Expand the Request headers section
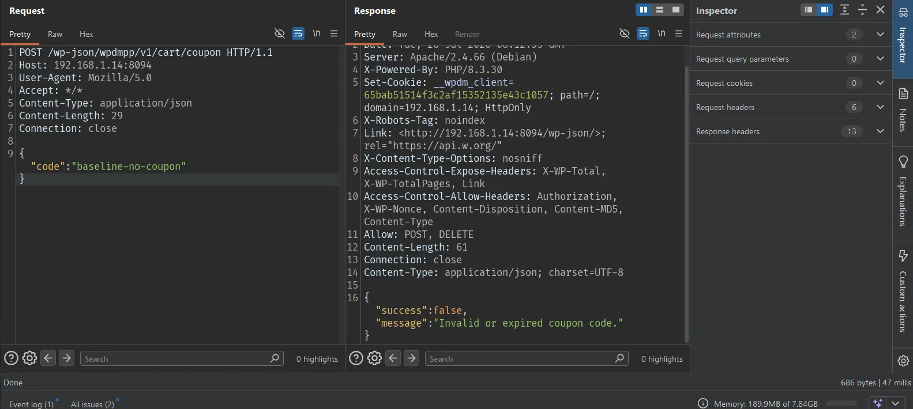This screenshot has width=913, height=409. (791, 107)
